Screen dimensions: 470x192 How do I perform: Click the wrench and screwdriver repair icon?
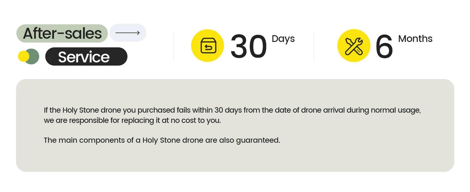click(354, 46)
